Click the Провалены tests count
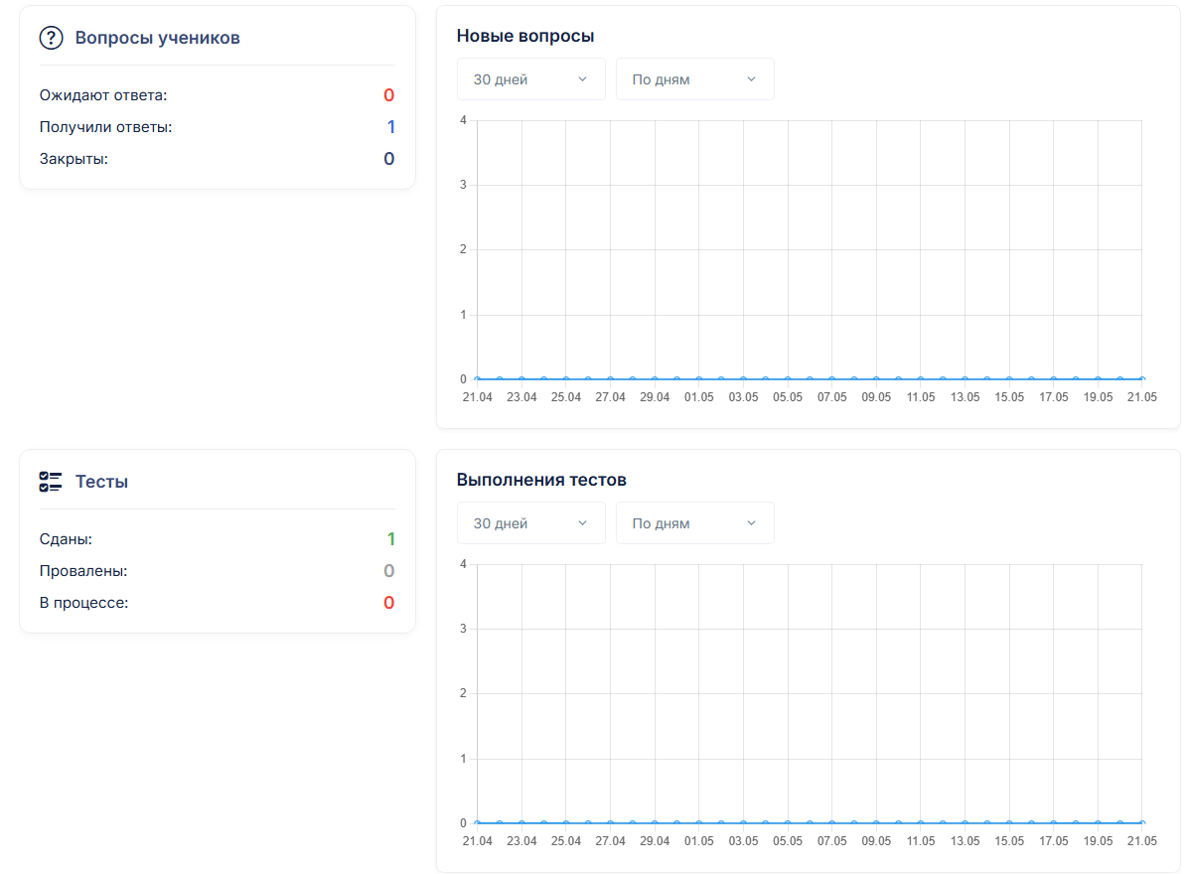The image size is (1188, 874). click(388, 571)
